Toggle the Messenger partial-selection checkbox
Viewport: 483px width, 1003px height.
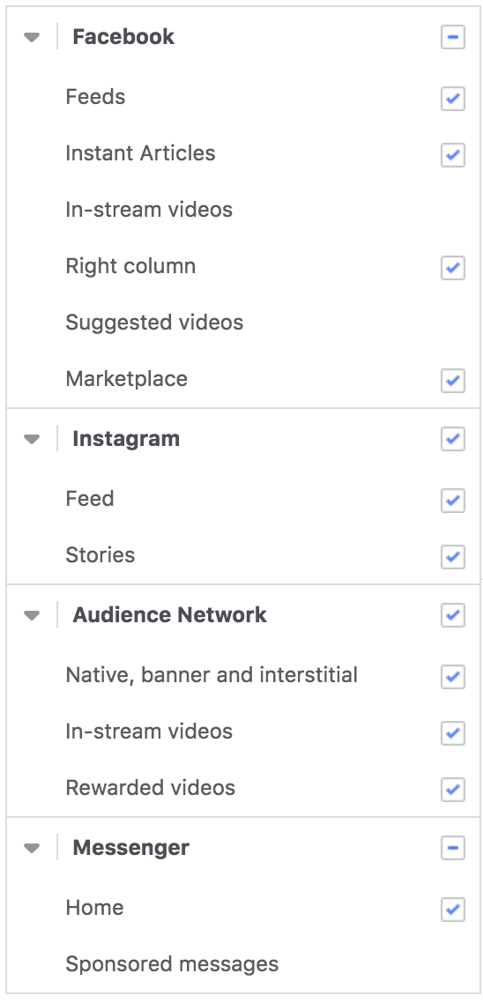[453, 848]
